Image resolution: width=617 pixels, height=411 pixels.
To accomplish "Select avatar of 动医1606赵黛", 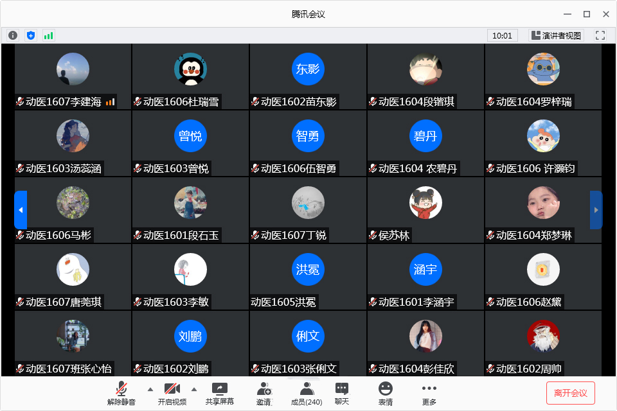I will 544,270.
